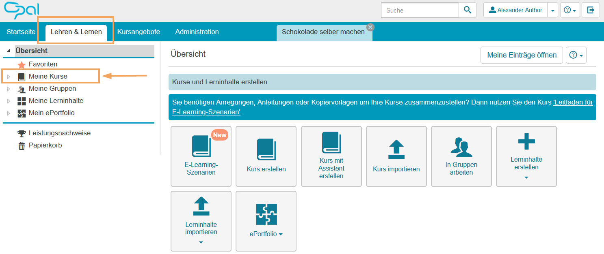The width and height of the screenshot is (604, 254).
Task: Click the Meine Einträge öffnen button
Action: pos(522,55)
